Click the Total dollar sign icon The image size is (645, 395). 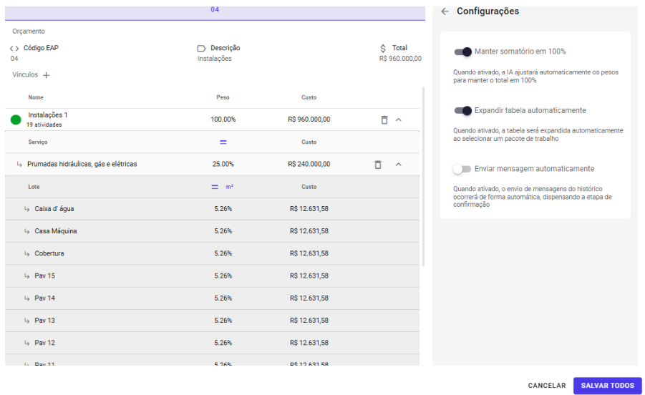(383, 49)
